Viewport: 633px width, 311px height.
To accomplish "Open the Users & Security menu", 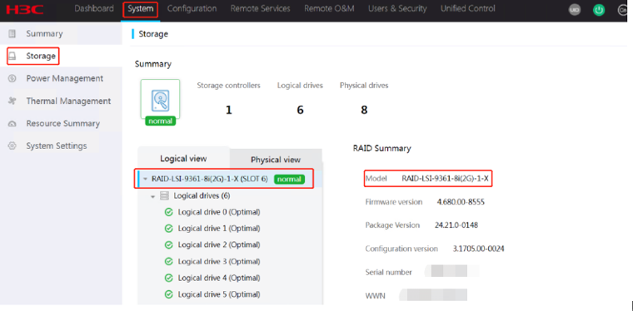I will [x=397, y=9].
